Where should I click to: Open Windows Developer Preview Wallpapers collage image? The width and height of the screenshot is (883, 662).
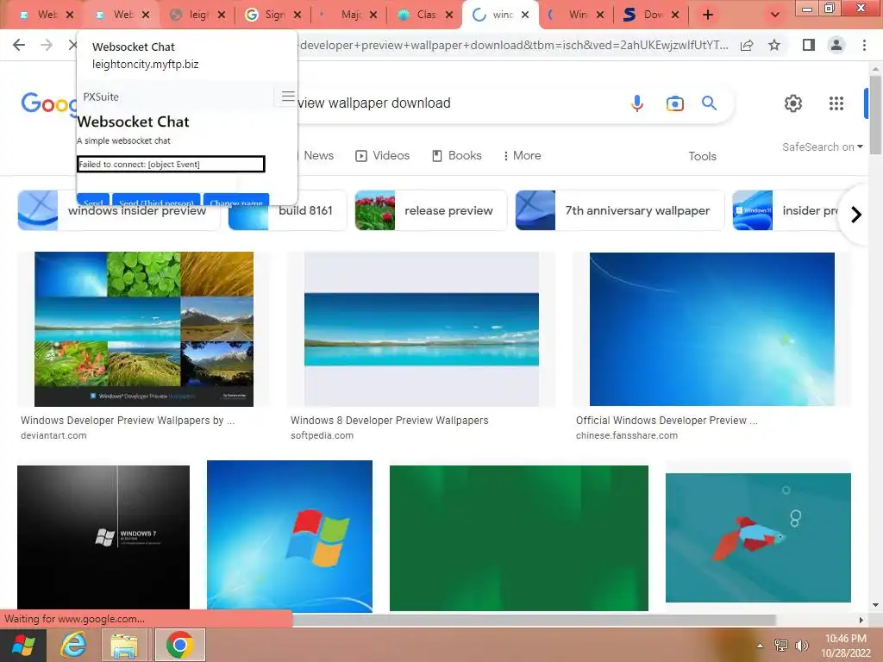pos(144,328)
